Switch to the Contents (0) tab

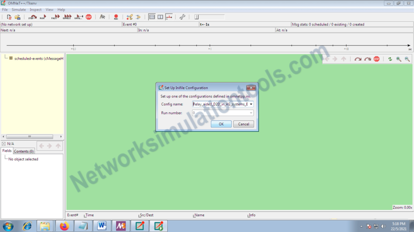pyautogui.click(x=23, y=151)
